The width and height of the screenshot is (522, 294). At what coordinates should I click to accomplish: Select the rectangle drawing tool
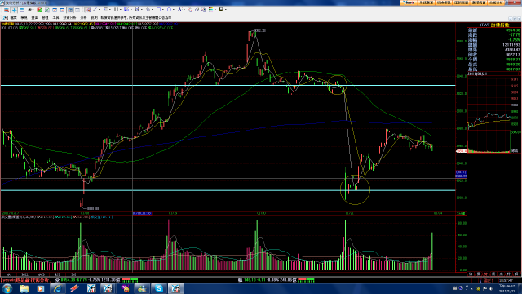tap(158, 10)
